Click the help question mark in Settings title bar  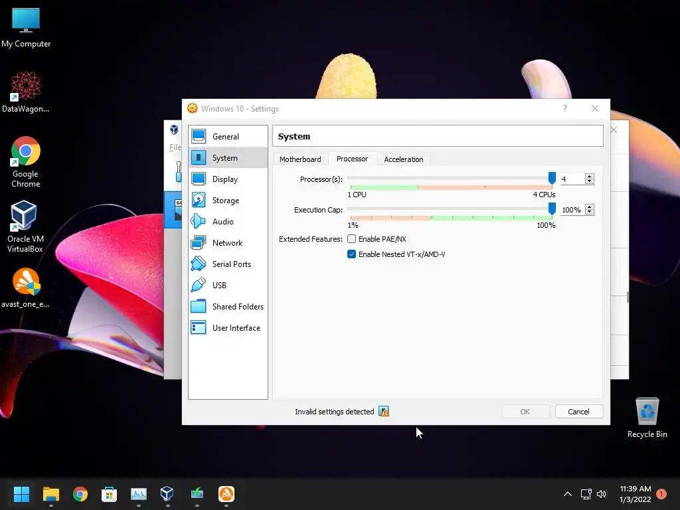[x=564, y=108]
